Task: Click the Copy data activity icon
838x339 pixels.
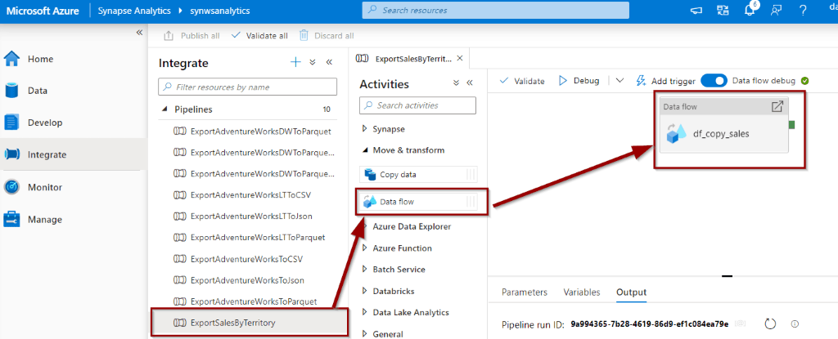Action: click(x=370, y=175)
